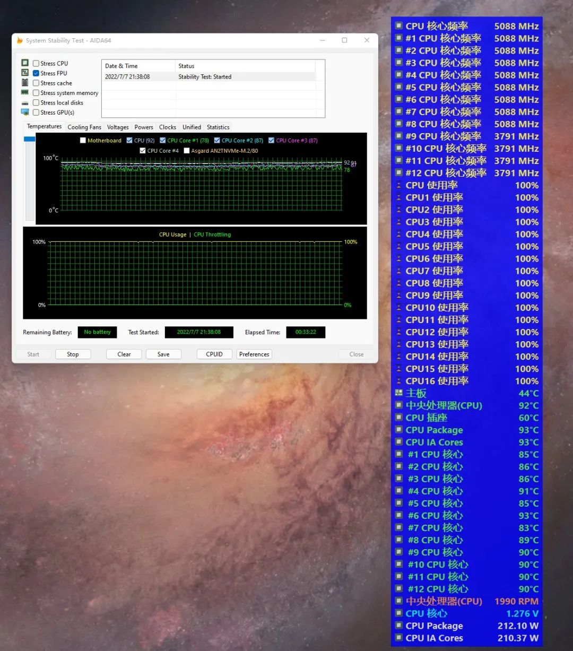This screenshot has width=573, height=651.
Task: Click the AIDA64 flame icon in the title bar
Action: click(20, 40)
